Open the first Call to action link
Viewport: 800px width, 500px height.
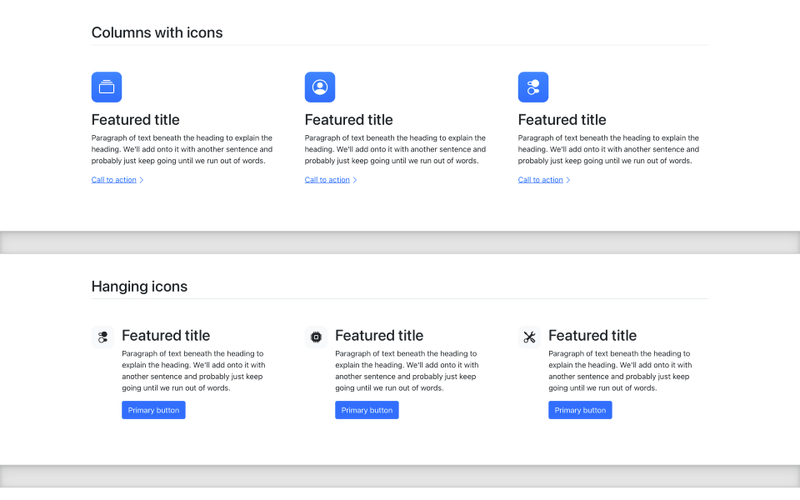(113, 179)
